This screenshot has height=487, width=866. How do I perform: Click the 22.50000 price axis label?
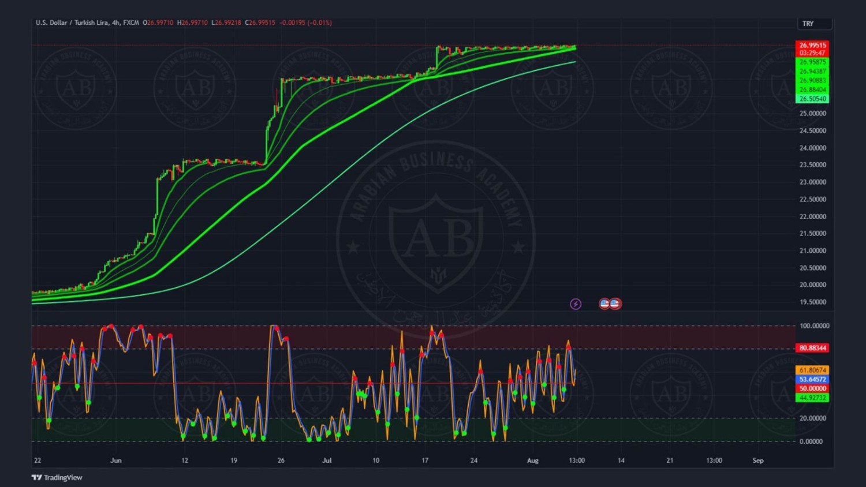coord(812,199)
